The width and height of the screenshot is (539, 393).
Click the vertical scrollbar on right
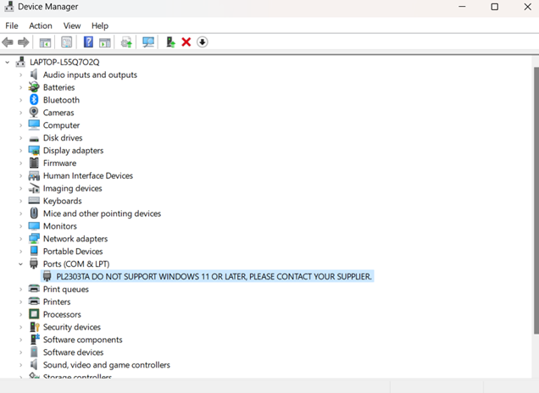(534, 212)
